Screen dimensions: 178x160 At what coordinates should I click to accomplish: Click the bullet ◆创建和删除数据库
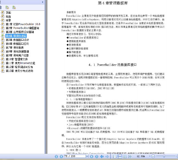(77, 49)
